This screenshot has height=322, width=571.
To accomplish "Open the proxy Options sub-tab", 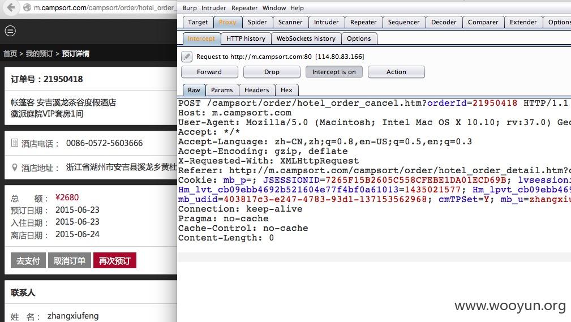I will [x=359, y=38].
